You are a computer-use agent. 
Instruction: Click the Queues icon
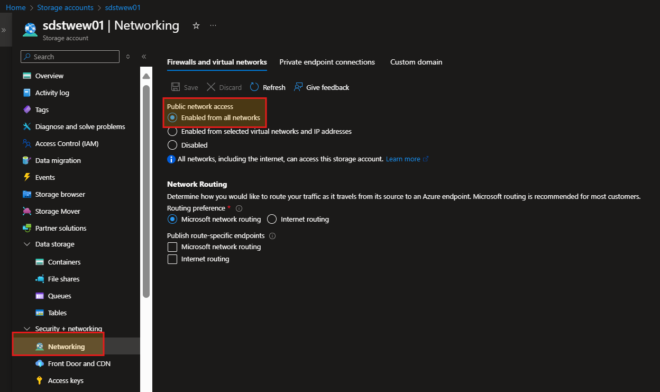(x=40, y=296)
